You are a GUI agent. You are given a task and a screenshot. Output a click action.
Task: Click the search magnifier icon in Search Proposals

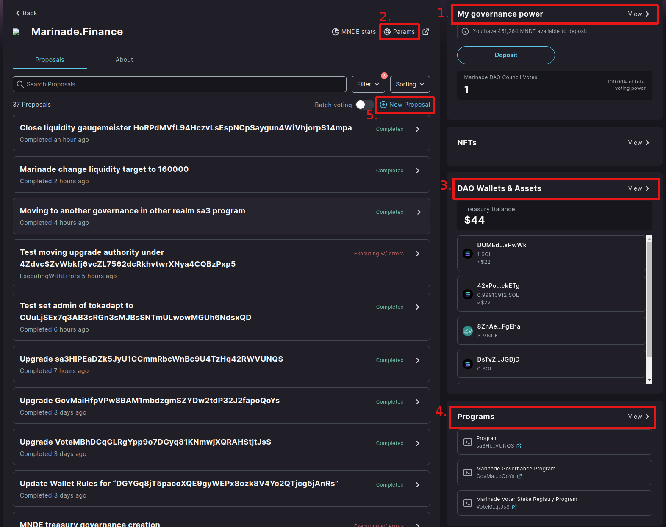click(20, 84)
